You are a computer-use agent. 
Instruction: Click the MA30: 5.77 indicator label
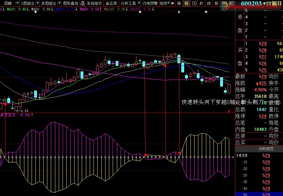(x=66, y=9)
